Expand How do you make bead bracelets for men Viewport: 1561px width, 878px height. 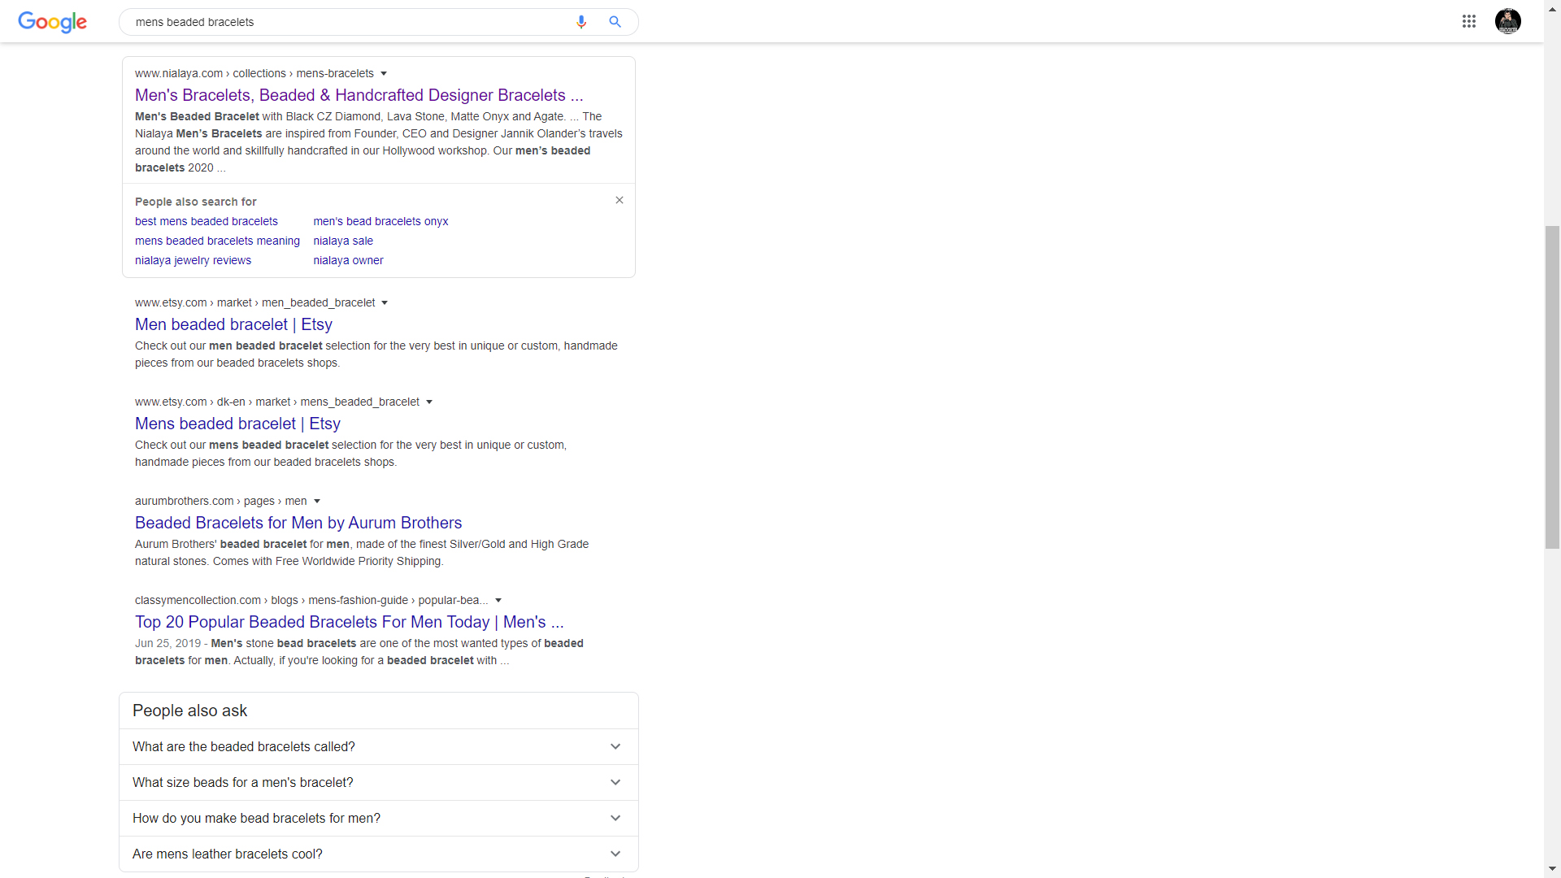tap(379, 818)
